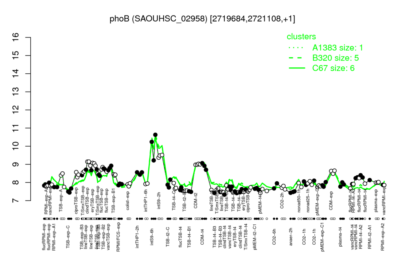Click x-axis label 'pMEM-t2-C1'
Viewport: 408px width, 255px height.
tap(255, 237)
